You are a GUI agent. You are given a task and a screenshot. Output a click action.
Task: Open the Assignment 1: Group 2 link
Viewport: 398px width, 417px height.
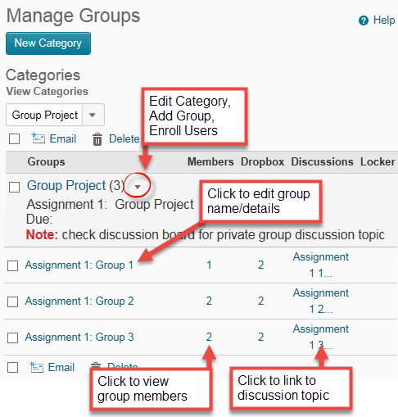click(79, 301)
